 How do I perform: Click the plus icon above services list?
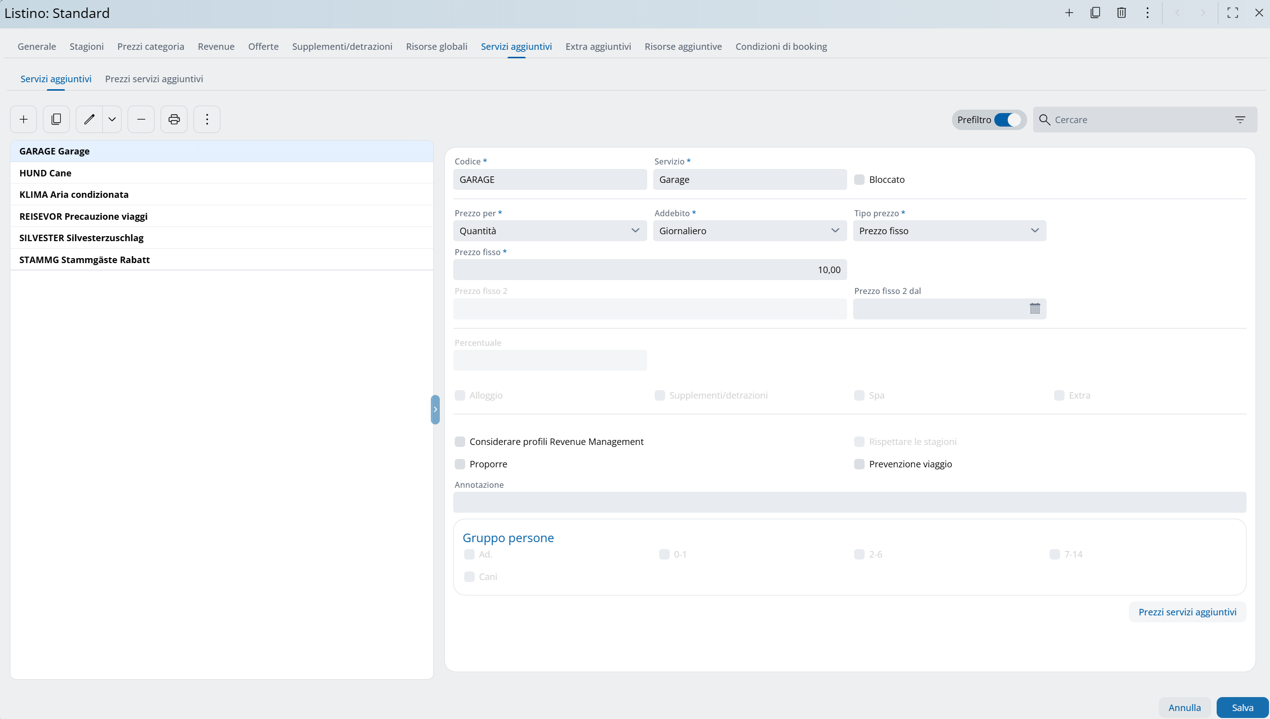[23, 120]
